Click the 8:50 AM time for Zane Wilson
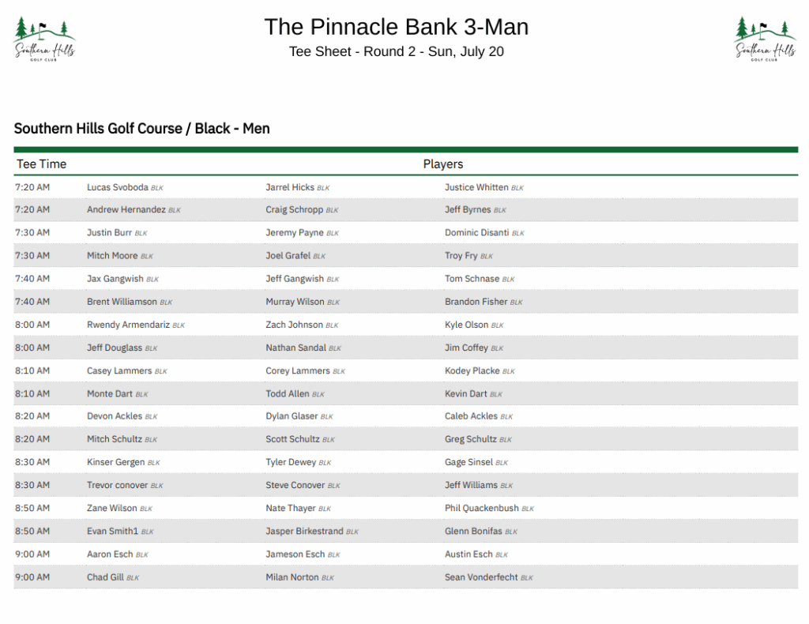 [x=32, y=508]
